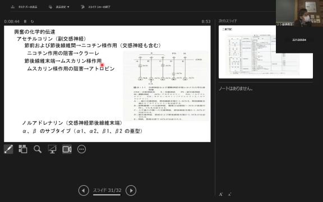323x202 pixels.
Task: Increase the notes text size
Action: point(221,194)
